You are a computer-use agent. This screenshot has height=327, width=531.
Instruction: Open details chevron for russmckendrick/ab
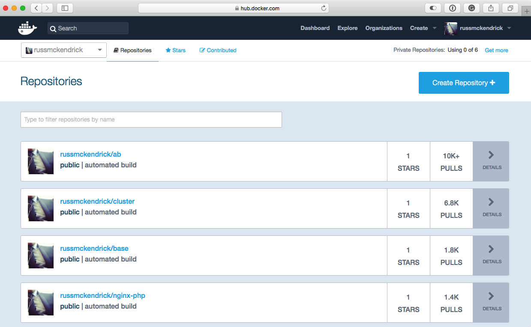coord(491,161)
